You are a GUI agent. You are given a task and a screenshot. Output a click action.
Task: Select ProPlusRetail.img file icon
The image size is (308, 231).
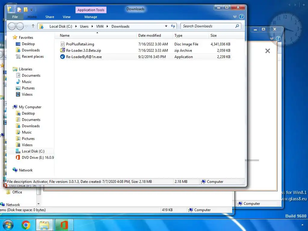point(63,44)
